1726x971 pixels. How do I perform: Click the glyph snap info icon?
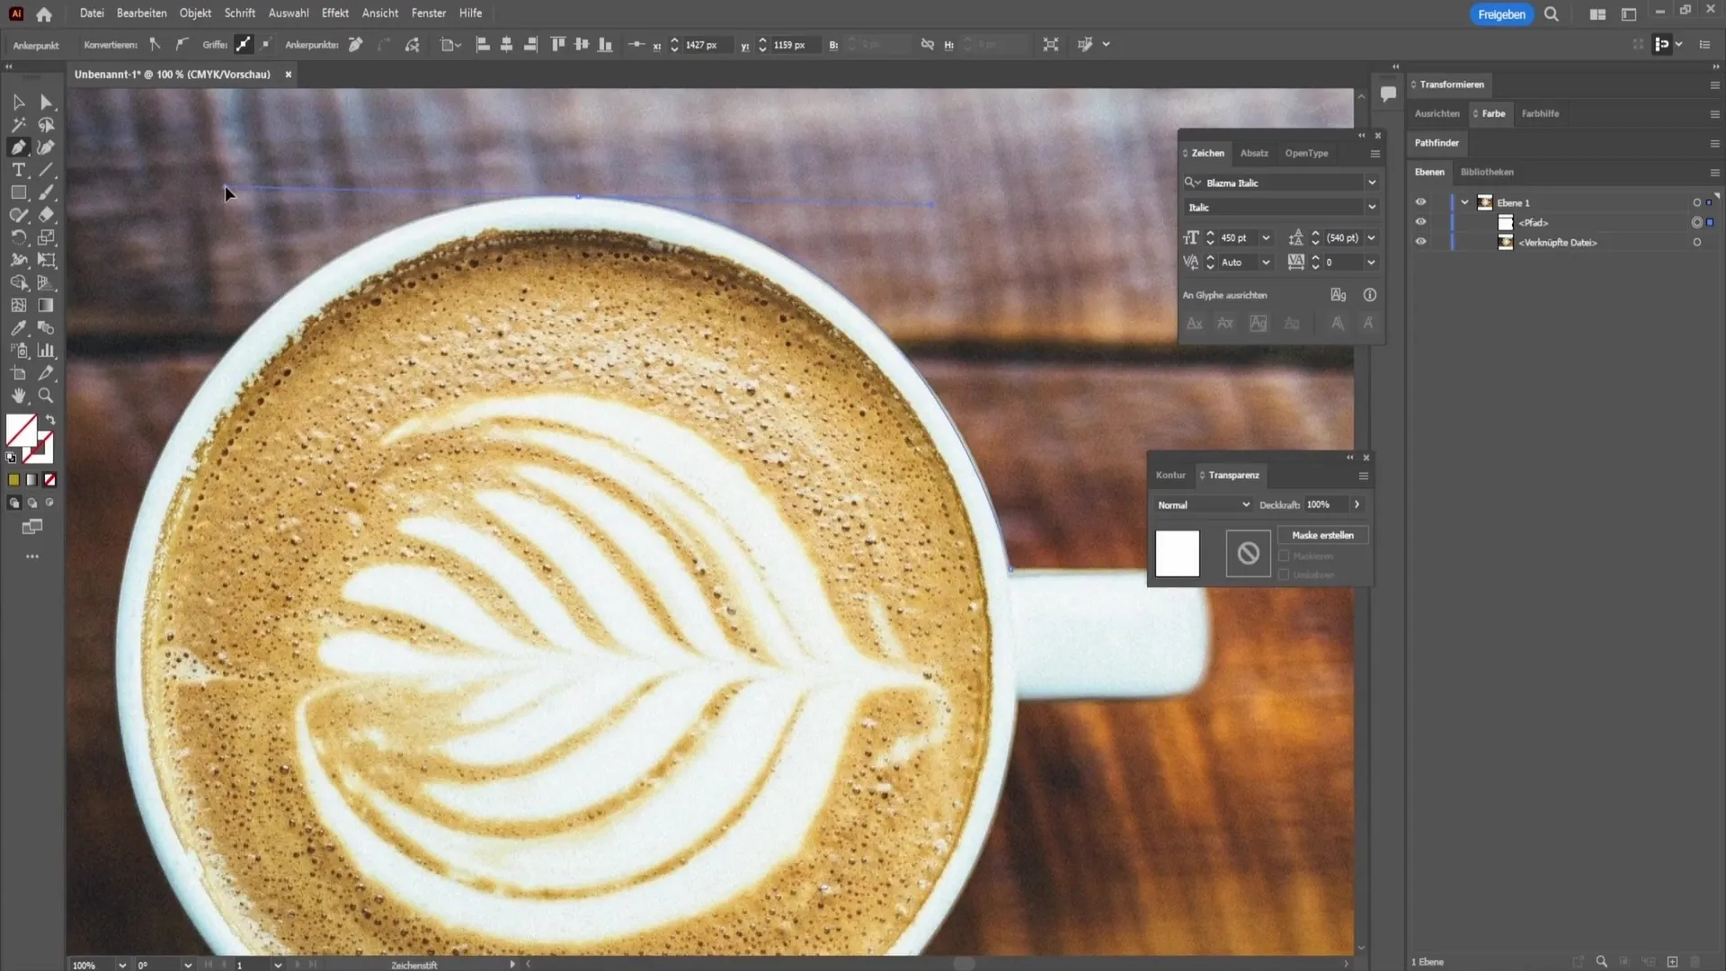click(1369, 295)
